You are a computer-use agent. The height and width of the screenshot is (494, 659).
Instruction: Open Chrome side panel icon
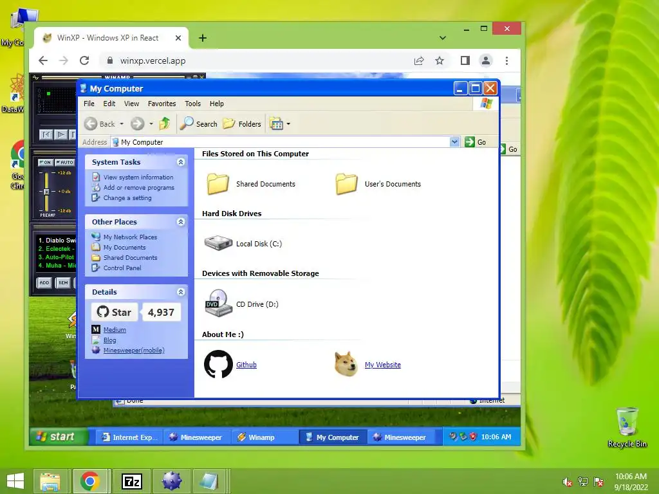coord(465,60)
